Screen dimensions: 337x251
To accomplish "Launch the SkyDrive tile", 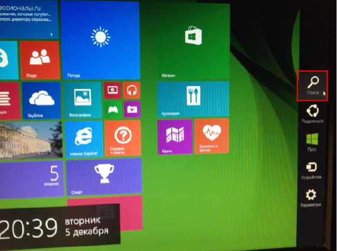I will click(x=41, y=101).
